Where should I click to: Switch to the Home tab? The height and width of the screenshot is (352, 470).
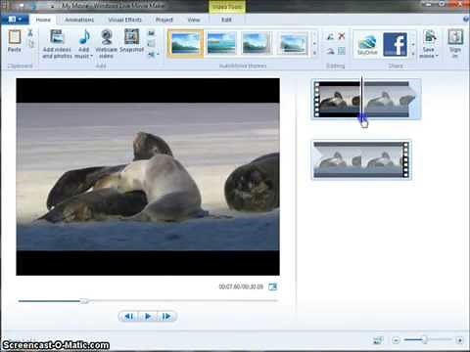43,20
